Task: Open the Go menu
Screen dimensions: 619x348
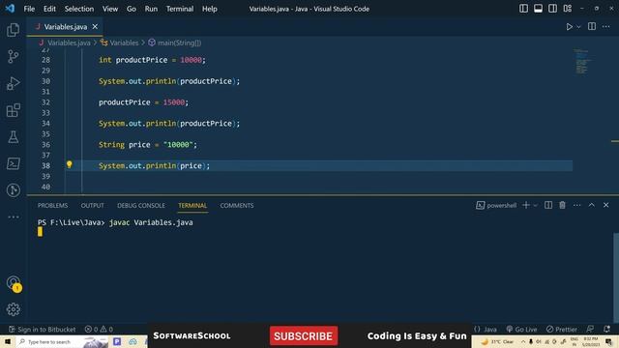Action: [132, 9]
